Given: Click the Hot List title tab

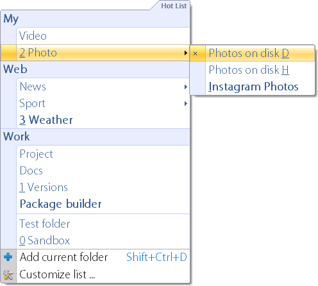Looking at the screenshot, I should (x=174, y=6).
